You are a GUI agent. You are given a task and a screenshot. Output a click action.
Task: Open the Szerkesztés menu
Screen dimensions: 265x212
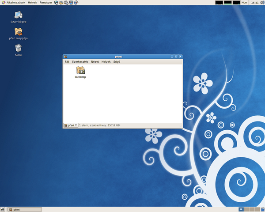pos(80,62)
